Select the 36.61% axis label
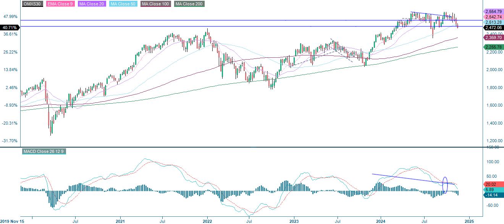The image size is (504, 224). (x=10, y=34)
